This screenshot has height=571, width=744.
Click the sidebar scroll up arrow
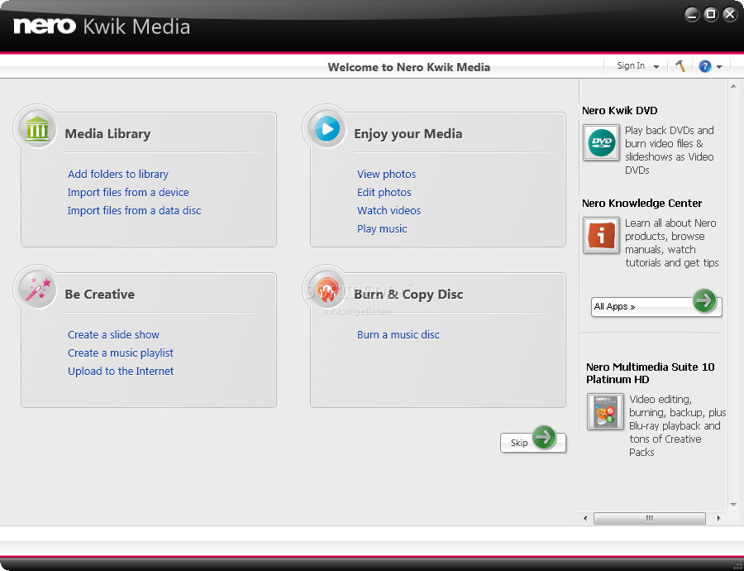pyautogui.click(x=733, y=86)
